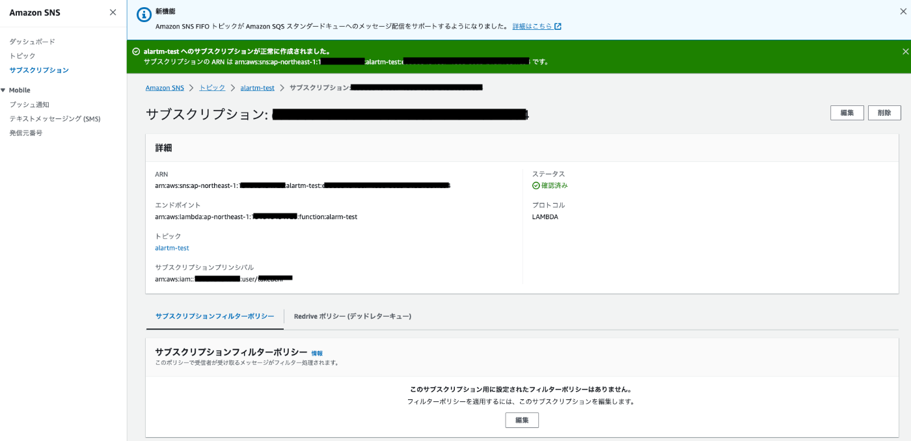Open ダッシュボード in the sidebar

point(33,42)
